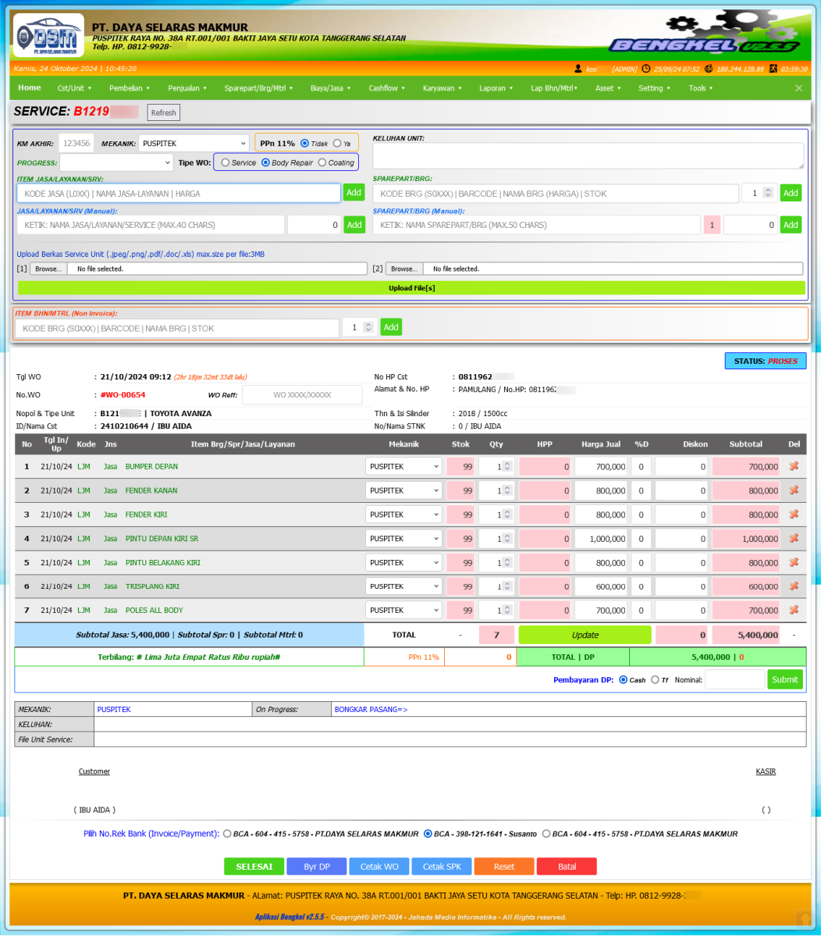Open the Cashflow menu
Viewport: 821px width, 937px height.
(386, 88)
